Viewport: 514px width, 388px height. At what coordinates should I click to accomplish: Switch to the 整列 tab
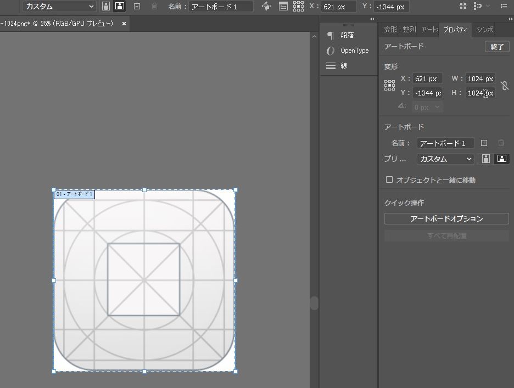point(409,30)
